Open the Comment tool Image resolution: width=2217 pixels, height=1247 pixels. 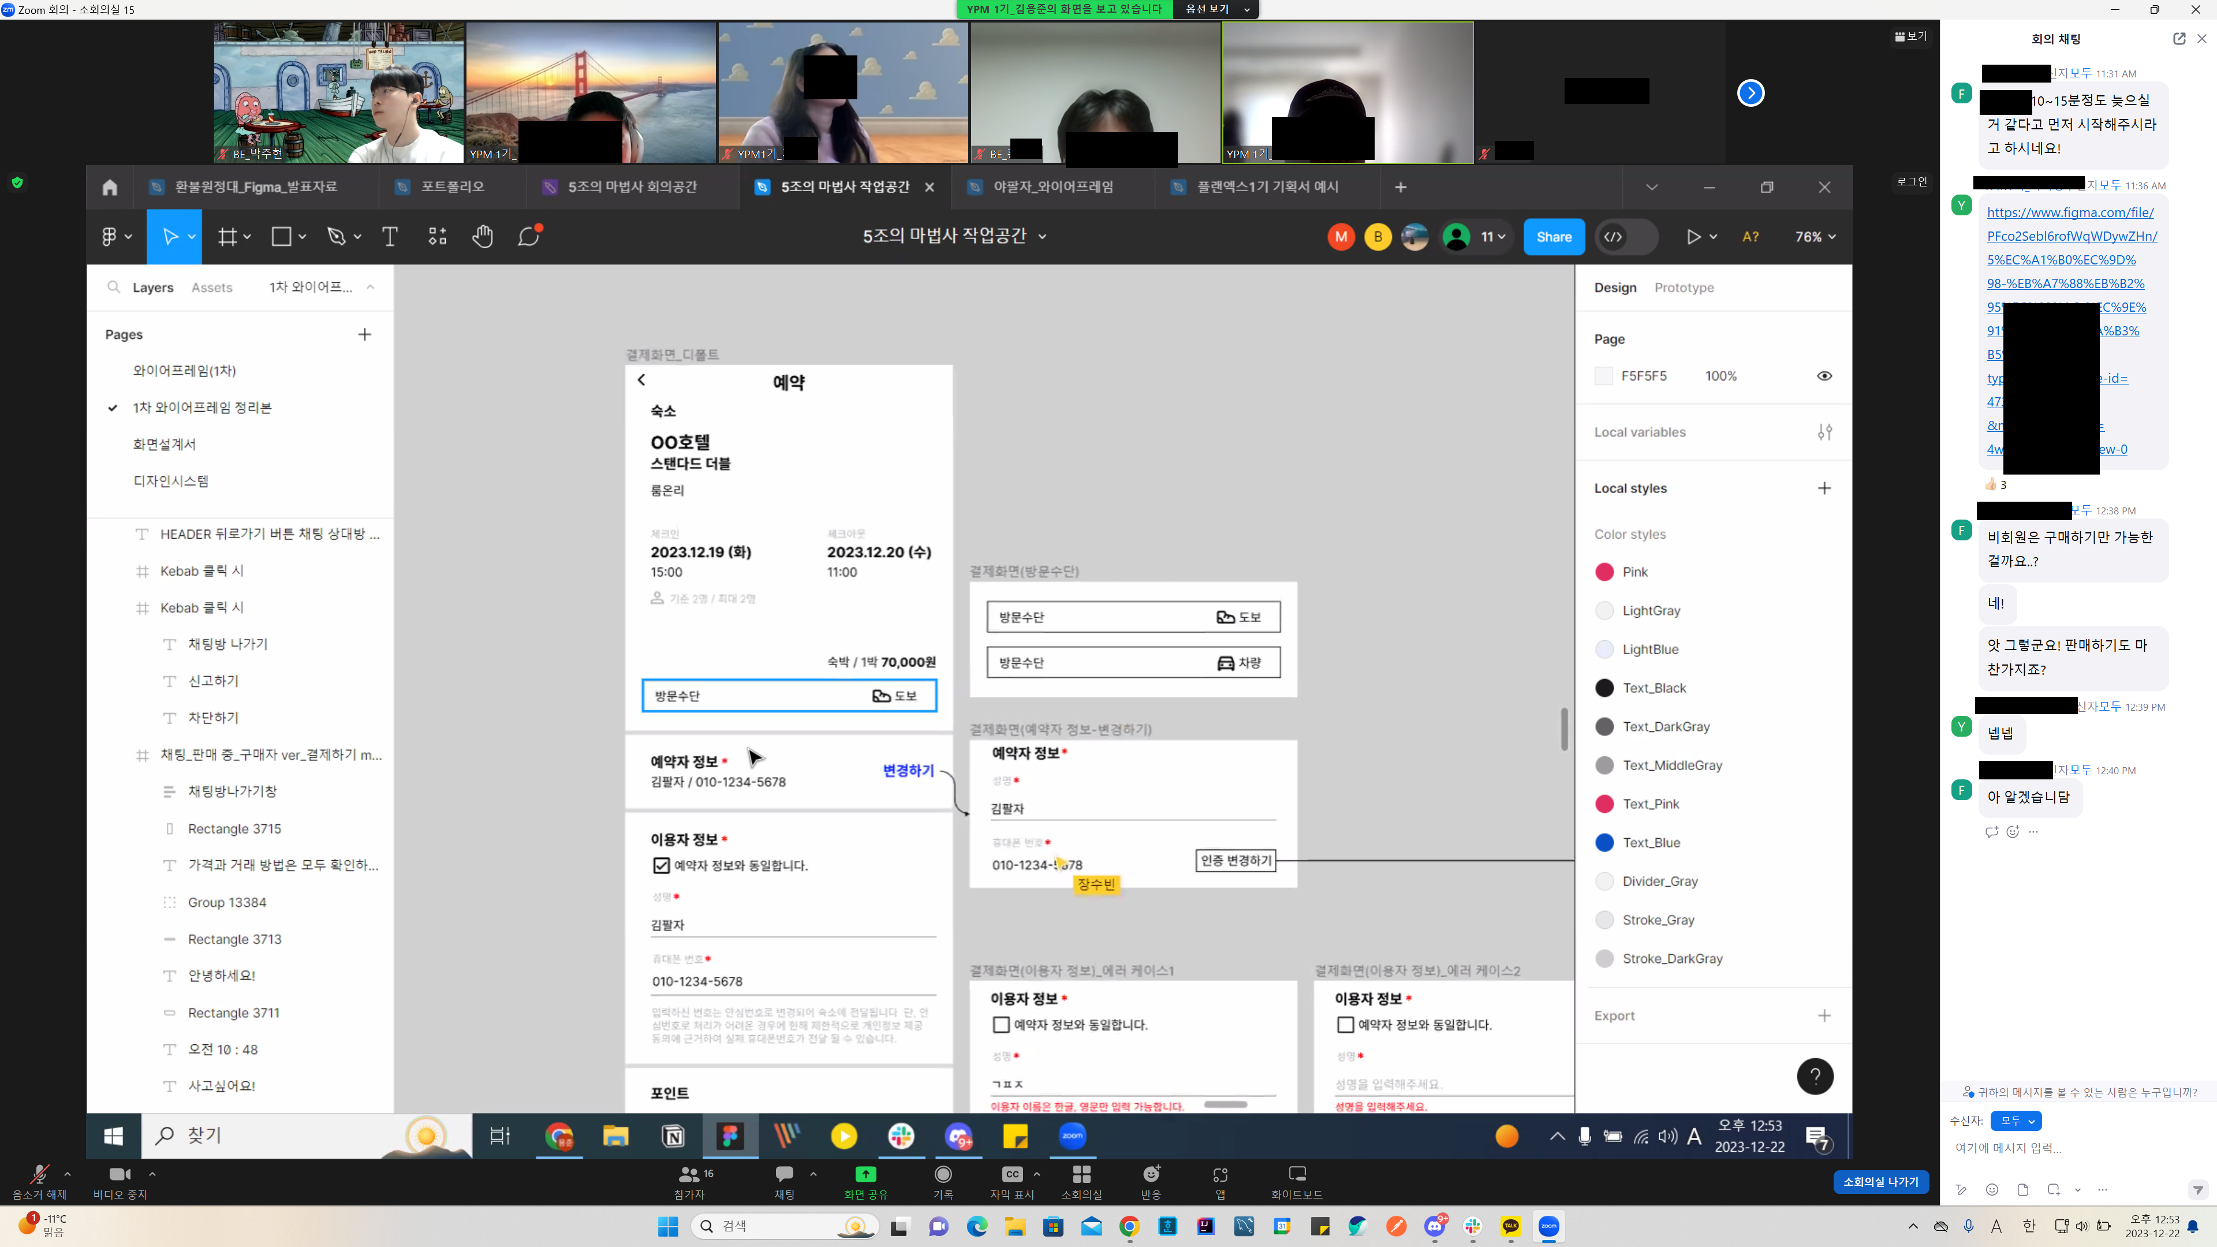click(528, 237)
